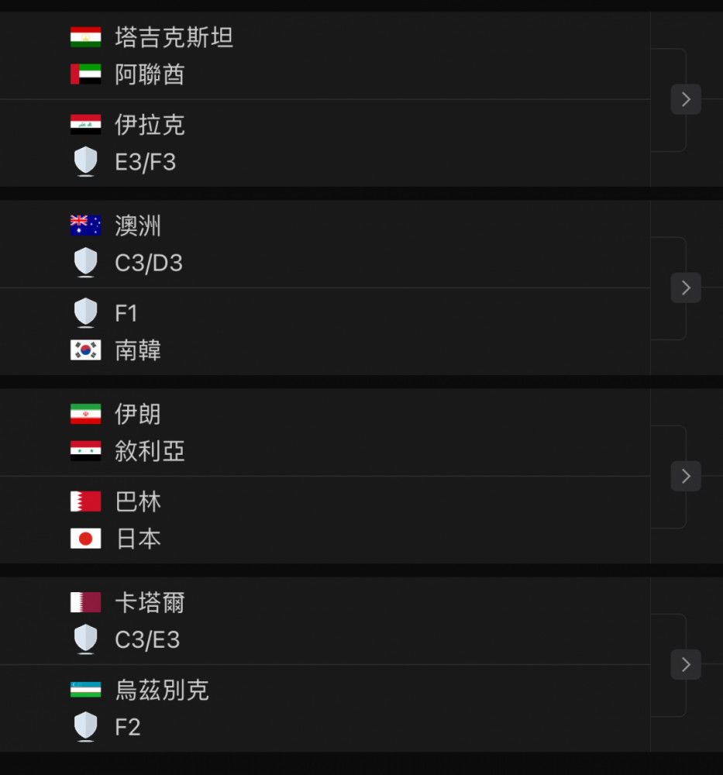Expand the chevron beside Qatar bracket
The height and width of the screenshot is (775, 723).
[686, 664]
